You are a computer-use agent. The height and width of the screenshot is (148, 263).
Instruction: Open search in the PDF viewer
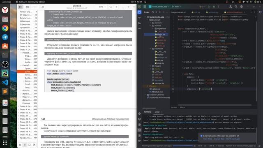[111, 7]
